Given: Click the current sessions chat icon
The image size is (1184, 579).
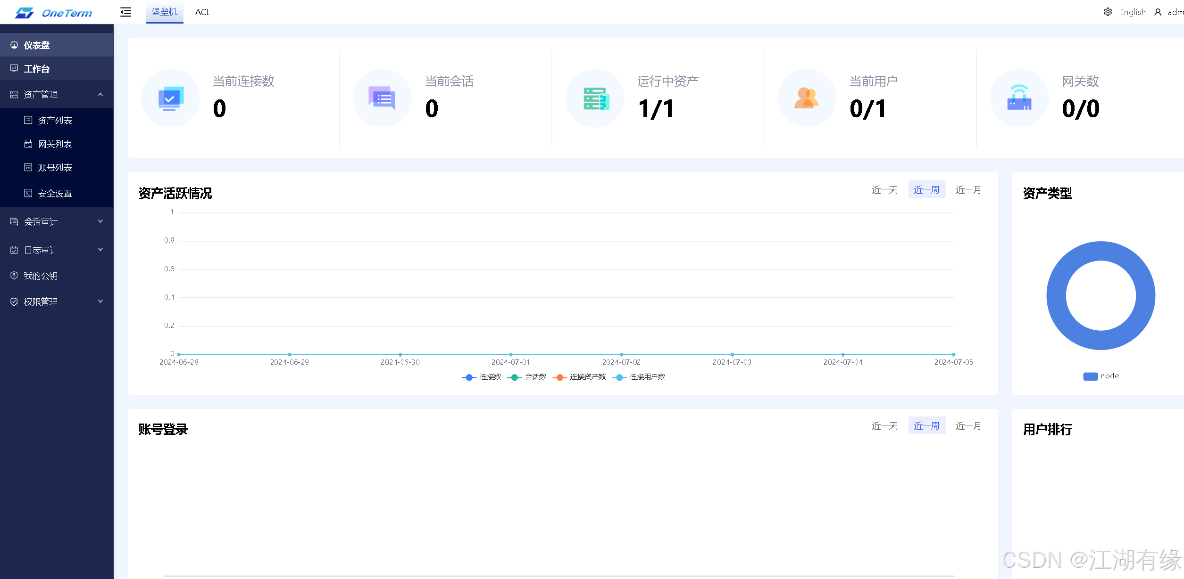Looking at the screenshot, I should point(382,98).
